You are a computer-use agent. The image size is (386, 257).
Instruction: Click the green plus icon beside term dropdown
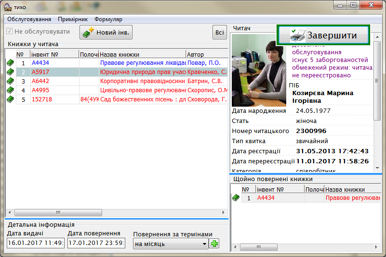pos(214,244)
